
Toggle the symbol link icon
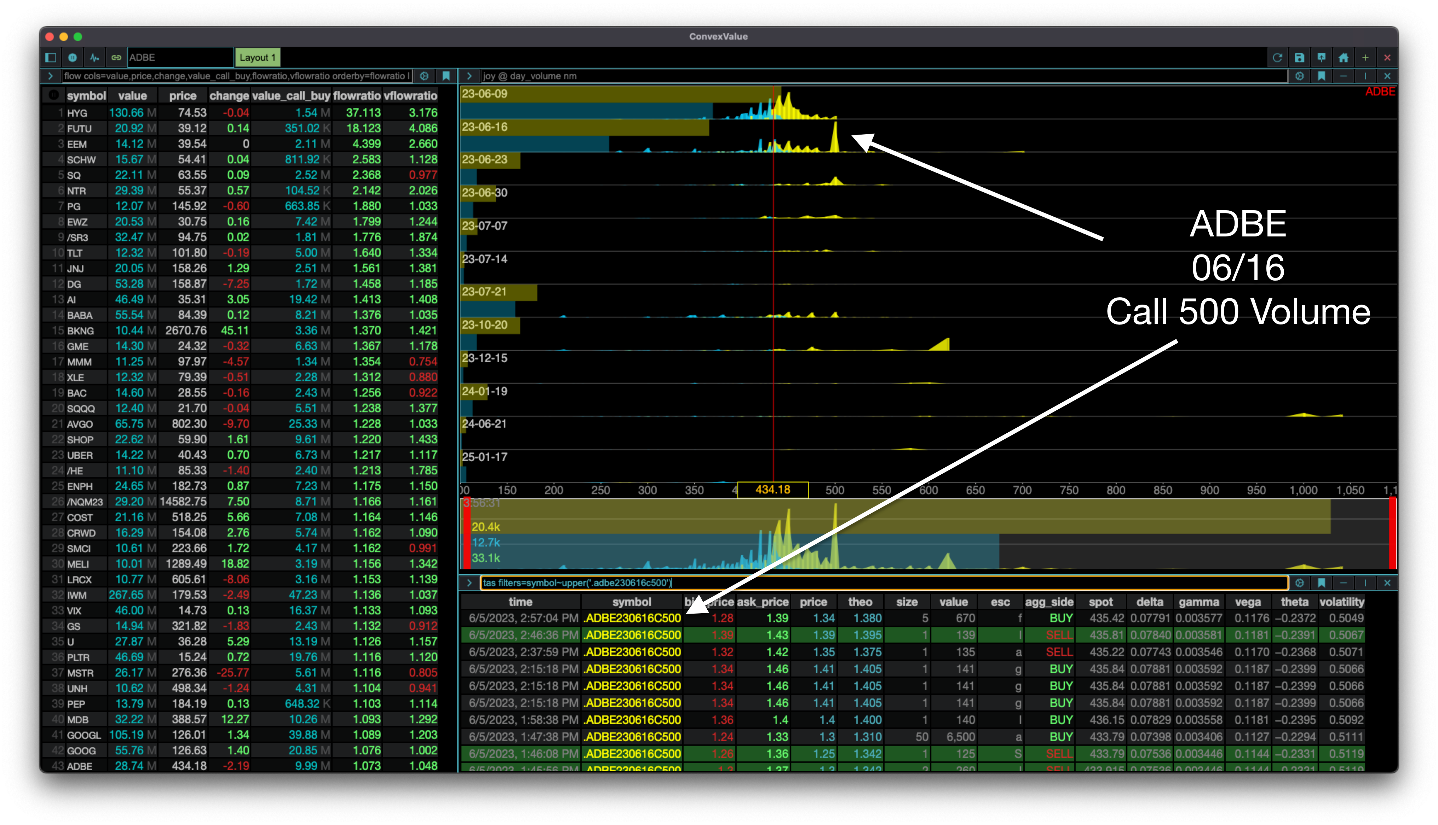[116, 57]
